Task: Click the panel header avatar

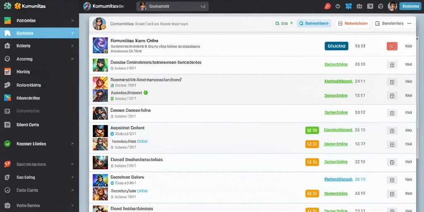Action: tap(99, 24)
